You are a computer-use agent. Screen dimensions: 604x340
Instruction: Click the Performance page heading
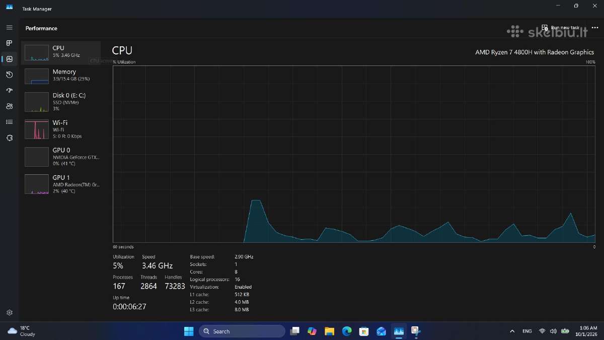41,28
